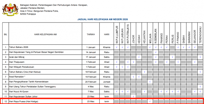
Task: Click the 'PERLIS' column header
Action: pos(172,39)
